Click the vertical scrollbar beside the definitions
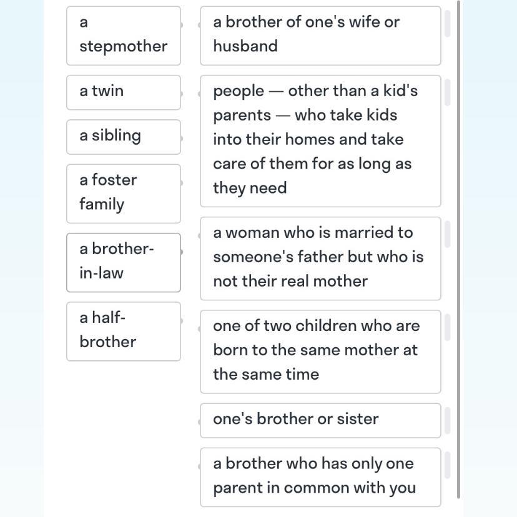517x517 pixels. tap(460, 250)
